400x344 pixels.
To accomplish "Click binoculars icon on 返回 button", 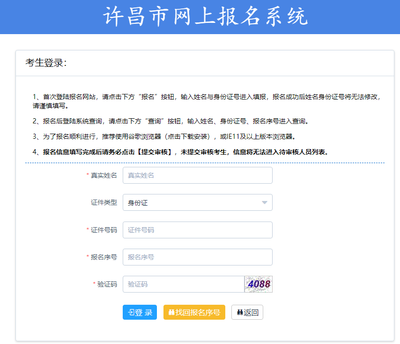I will (240, 312).
